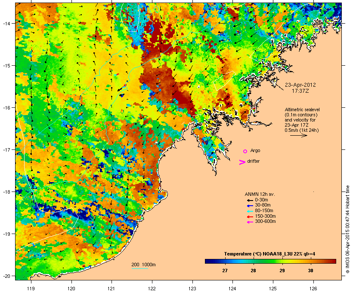Click latitude axis label -14
The image size is (353, 292).
click(x=6, y=23)
